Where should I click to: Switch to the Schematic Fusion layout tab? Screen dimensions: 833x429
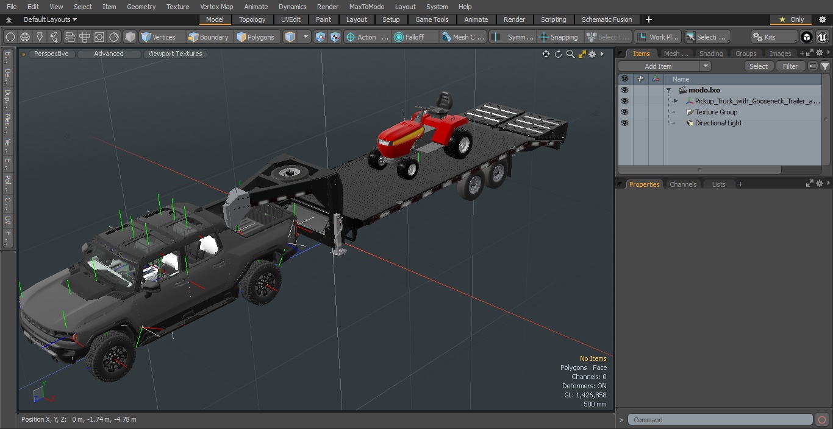pyautogui.click(x=607, y=19)
